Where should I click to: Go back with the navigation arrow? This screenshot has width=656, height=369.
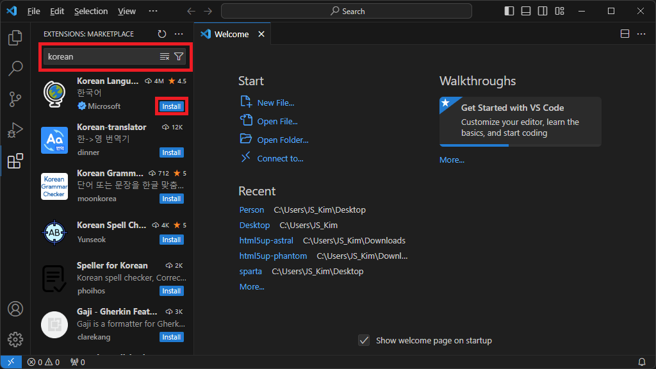point(191,12)
